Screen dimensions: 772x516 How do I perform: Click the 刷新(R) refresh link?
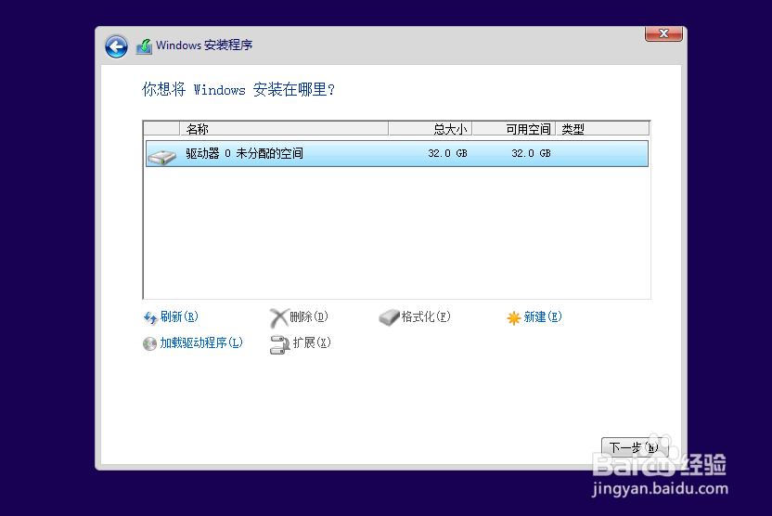point(179,316)
